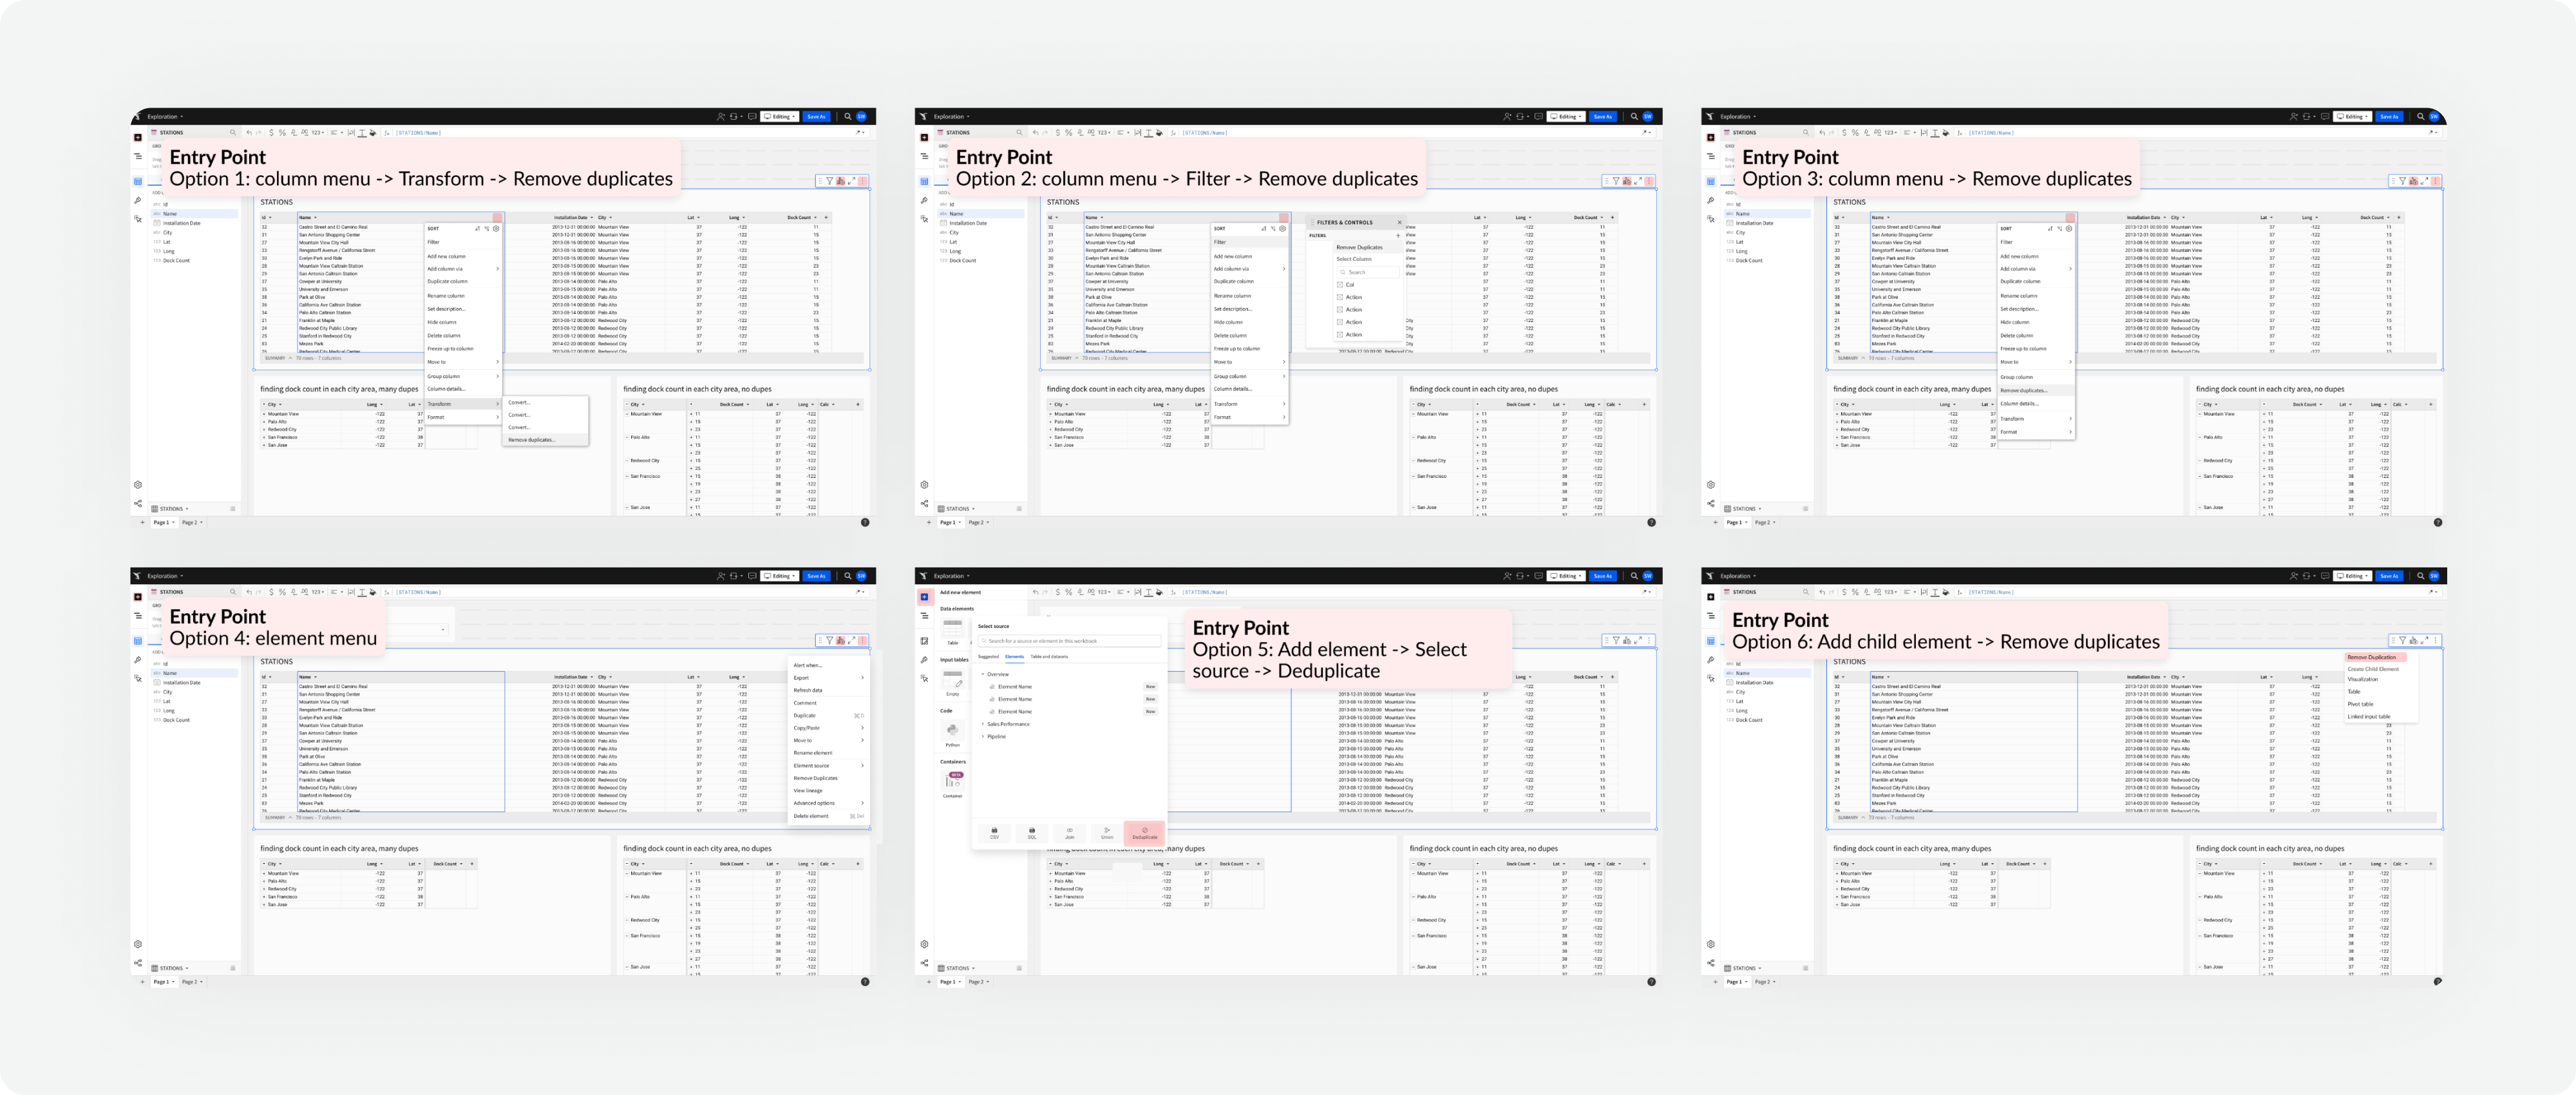The image size is (2576, 1095).
Task: Add a filter with plus in Option 2 Filters panel
Action: click(x=1398, y=236)
